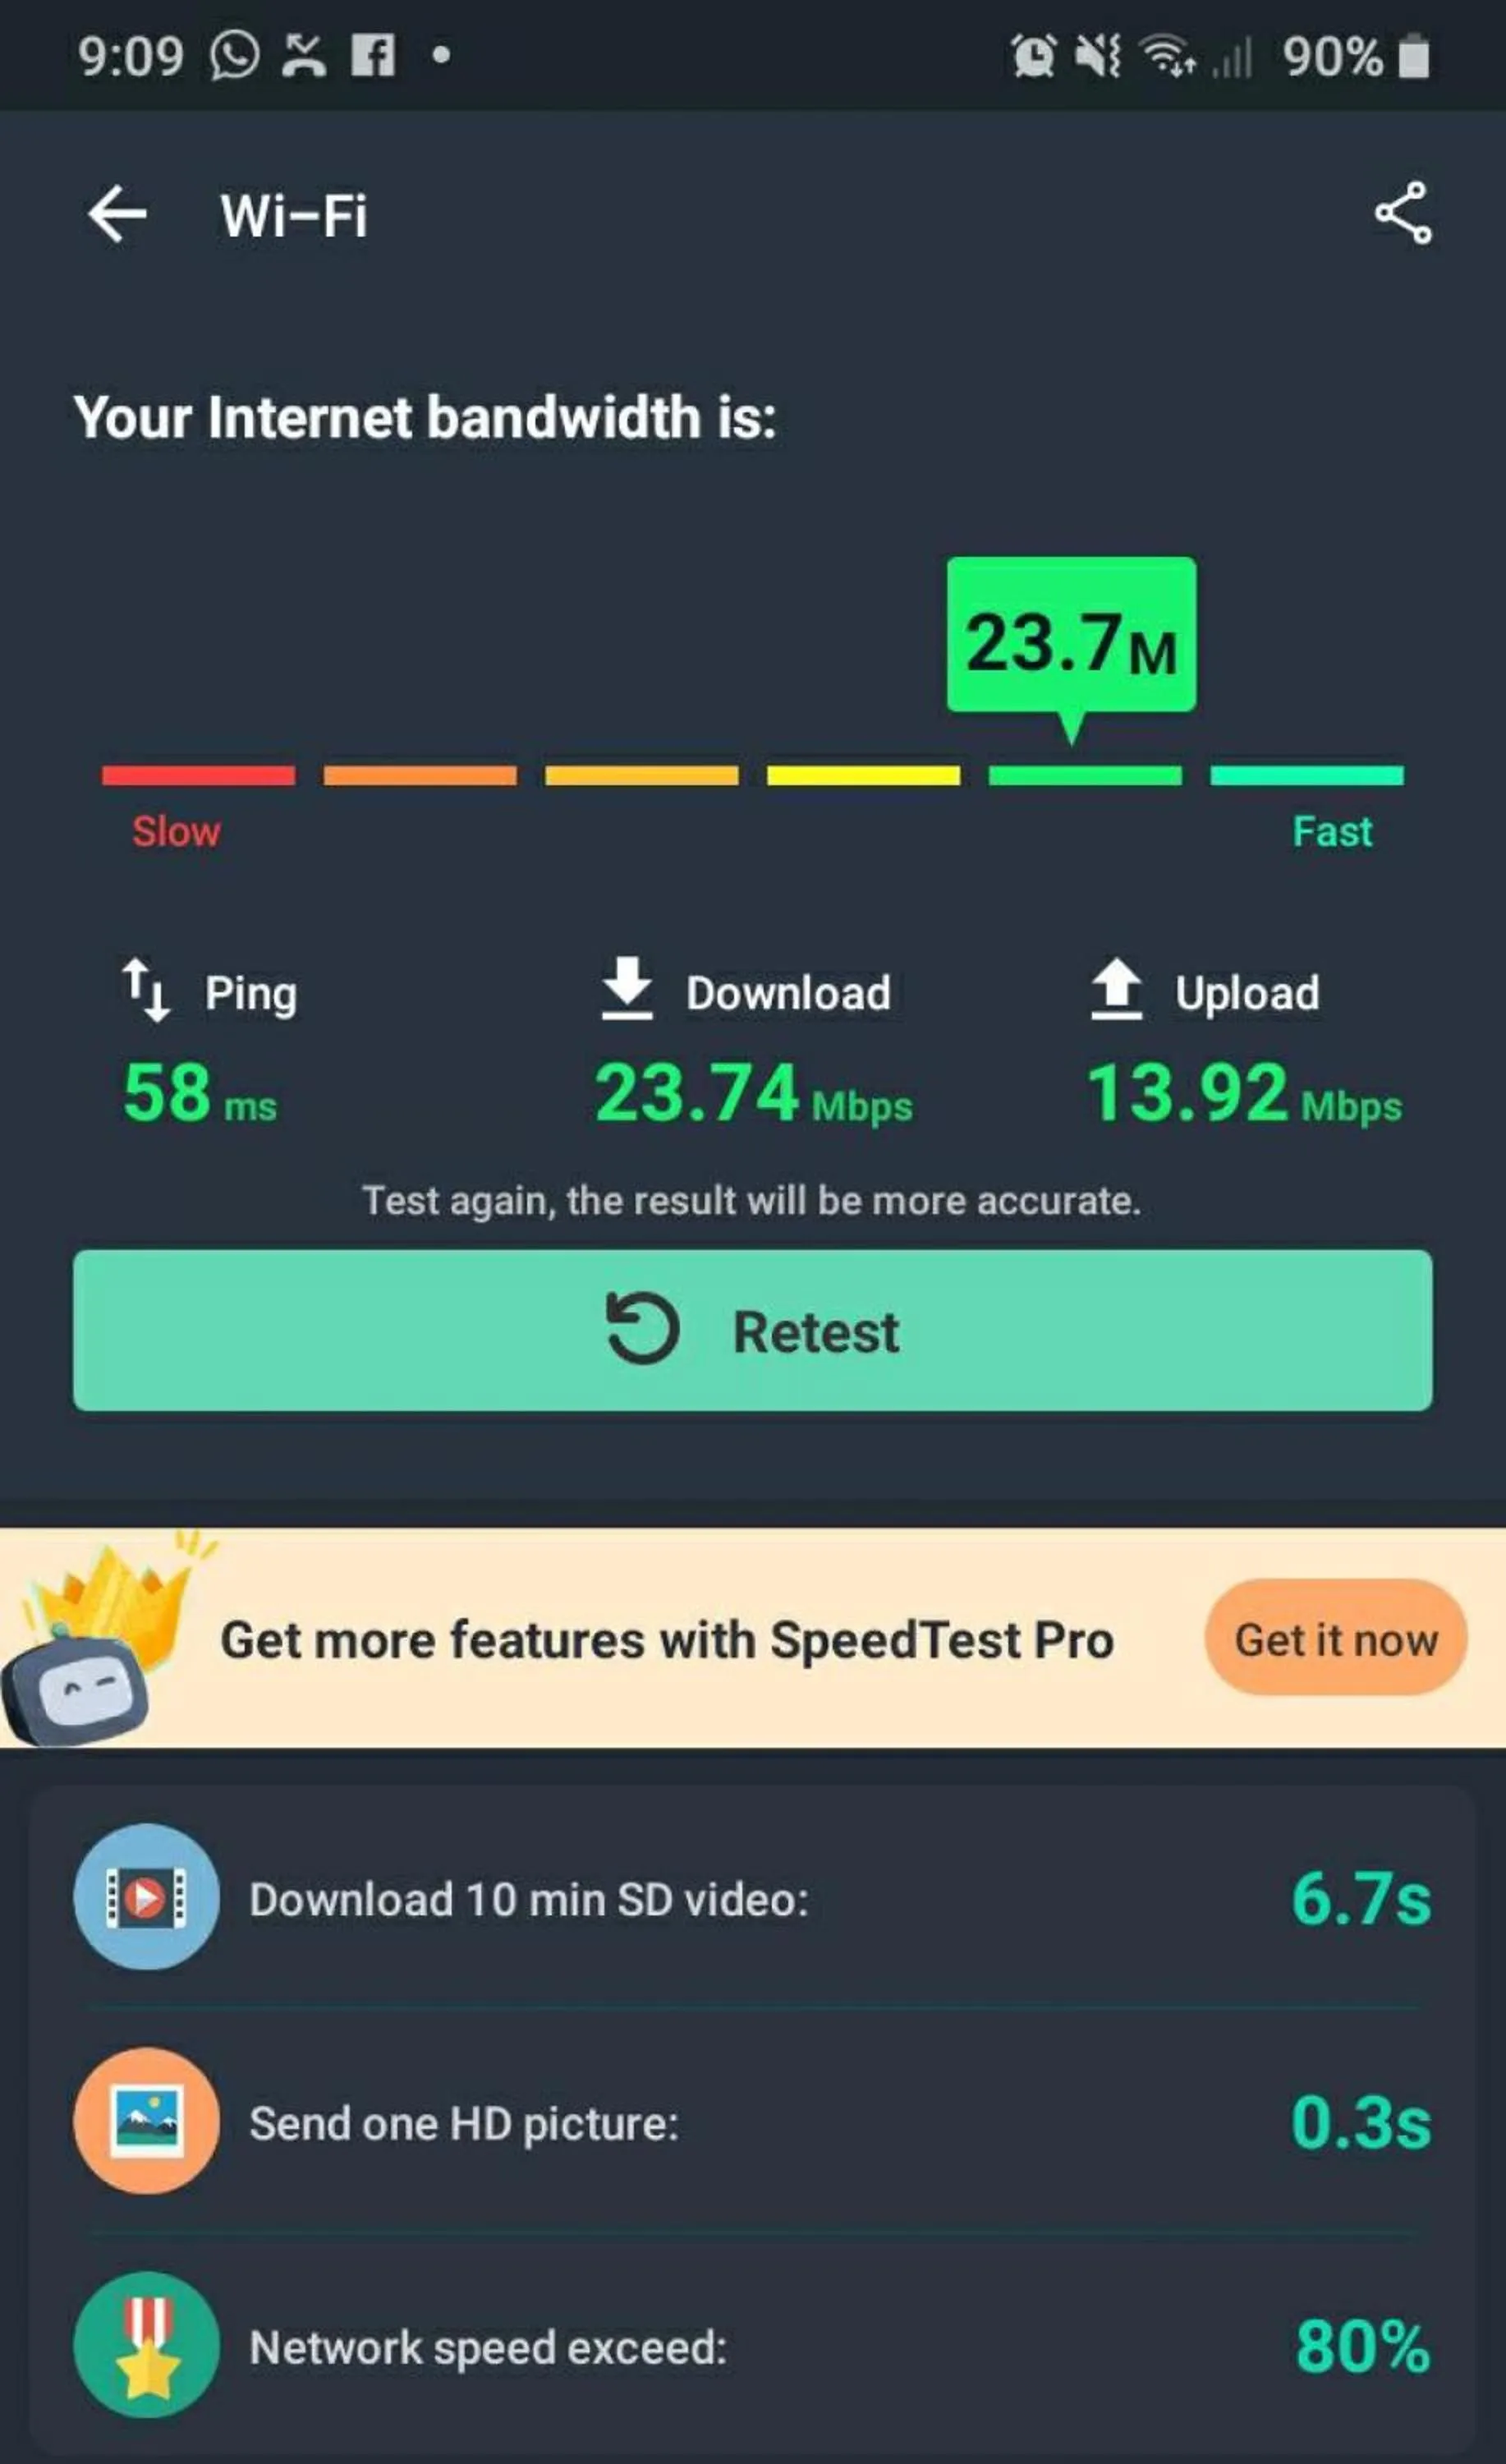Select the HD picture icon
Screen dimensions: 1506x2464
[146, 2121]
